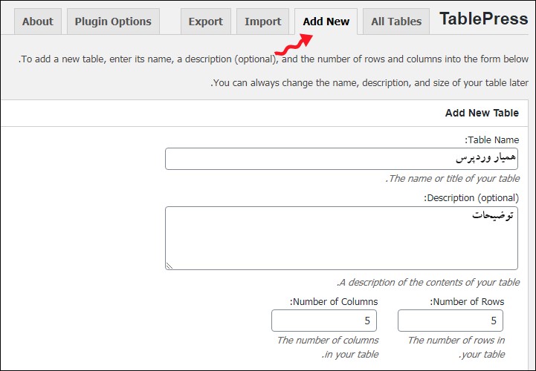The width and height of the screenshot is (536, 371).
Task: Open the Import tab
Action: coord(263,22)
